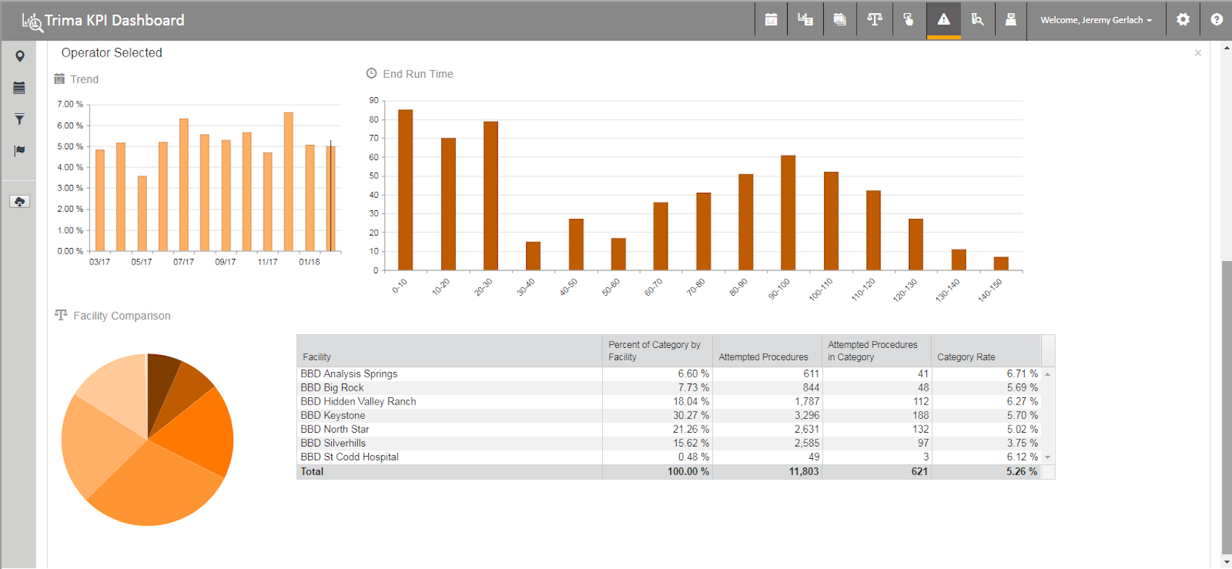Image resolution: width=1232 pixels, height=569 pixels.
Task: Open the device machine view icon
Action: [x=1010, y=20]
